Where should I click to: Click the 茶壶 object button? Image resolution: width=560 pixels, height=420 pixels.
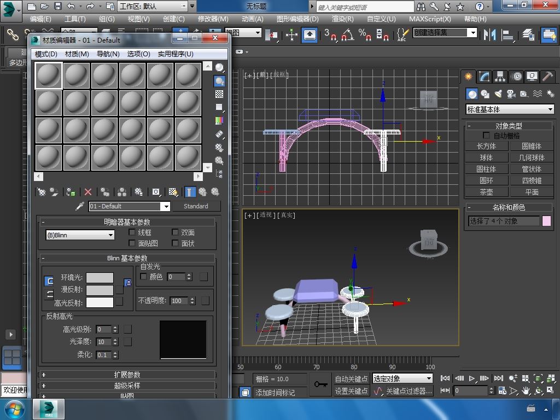tap(486, 192)
